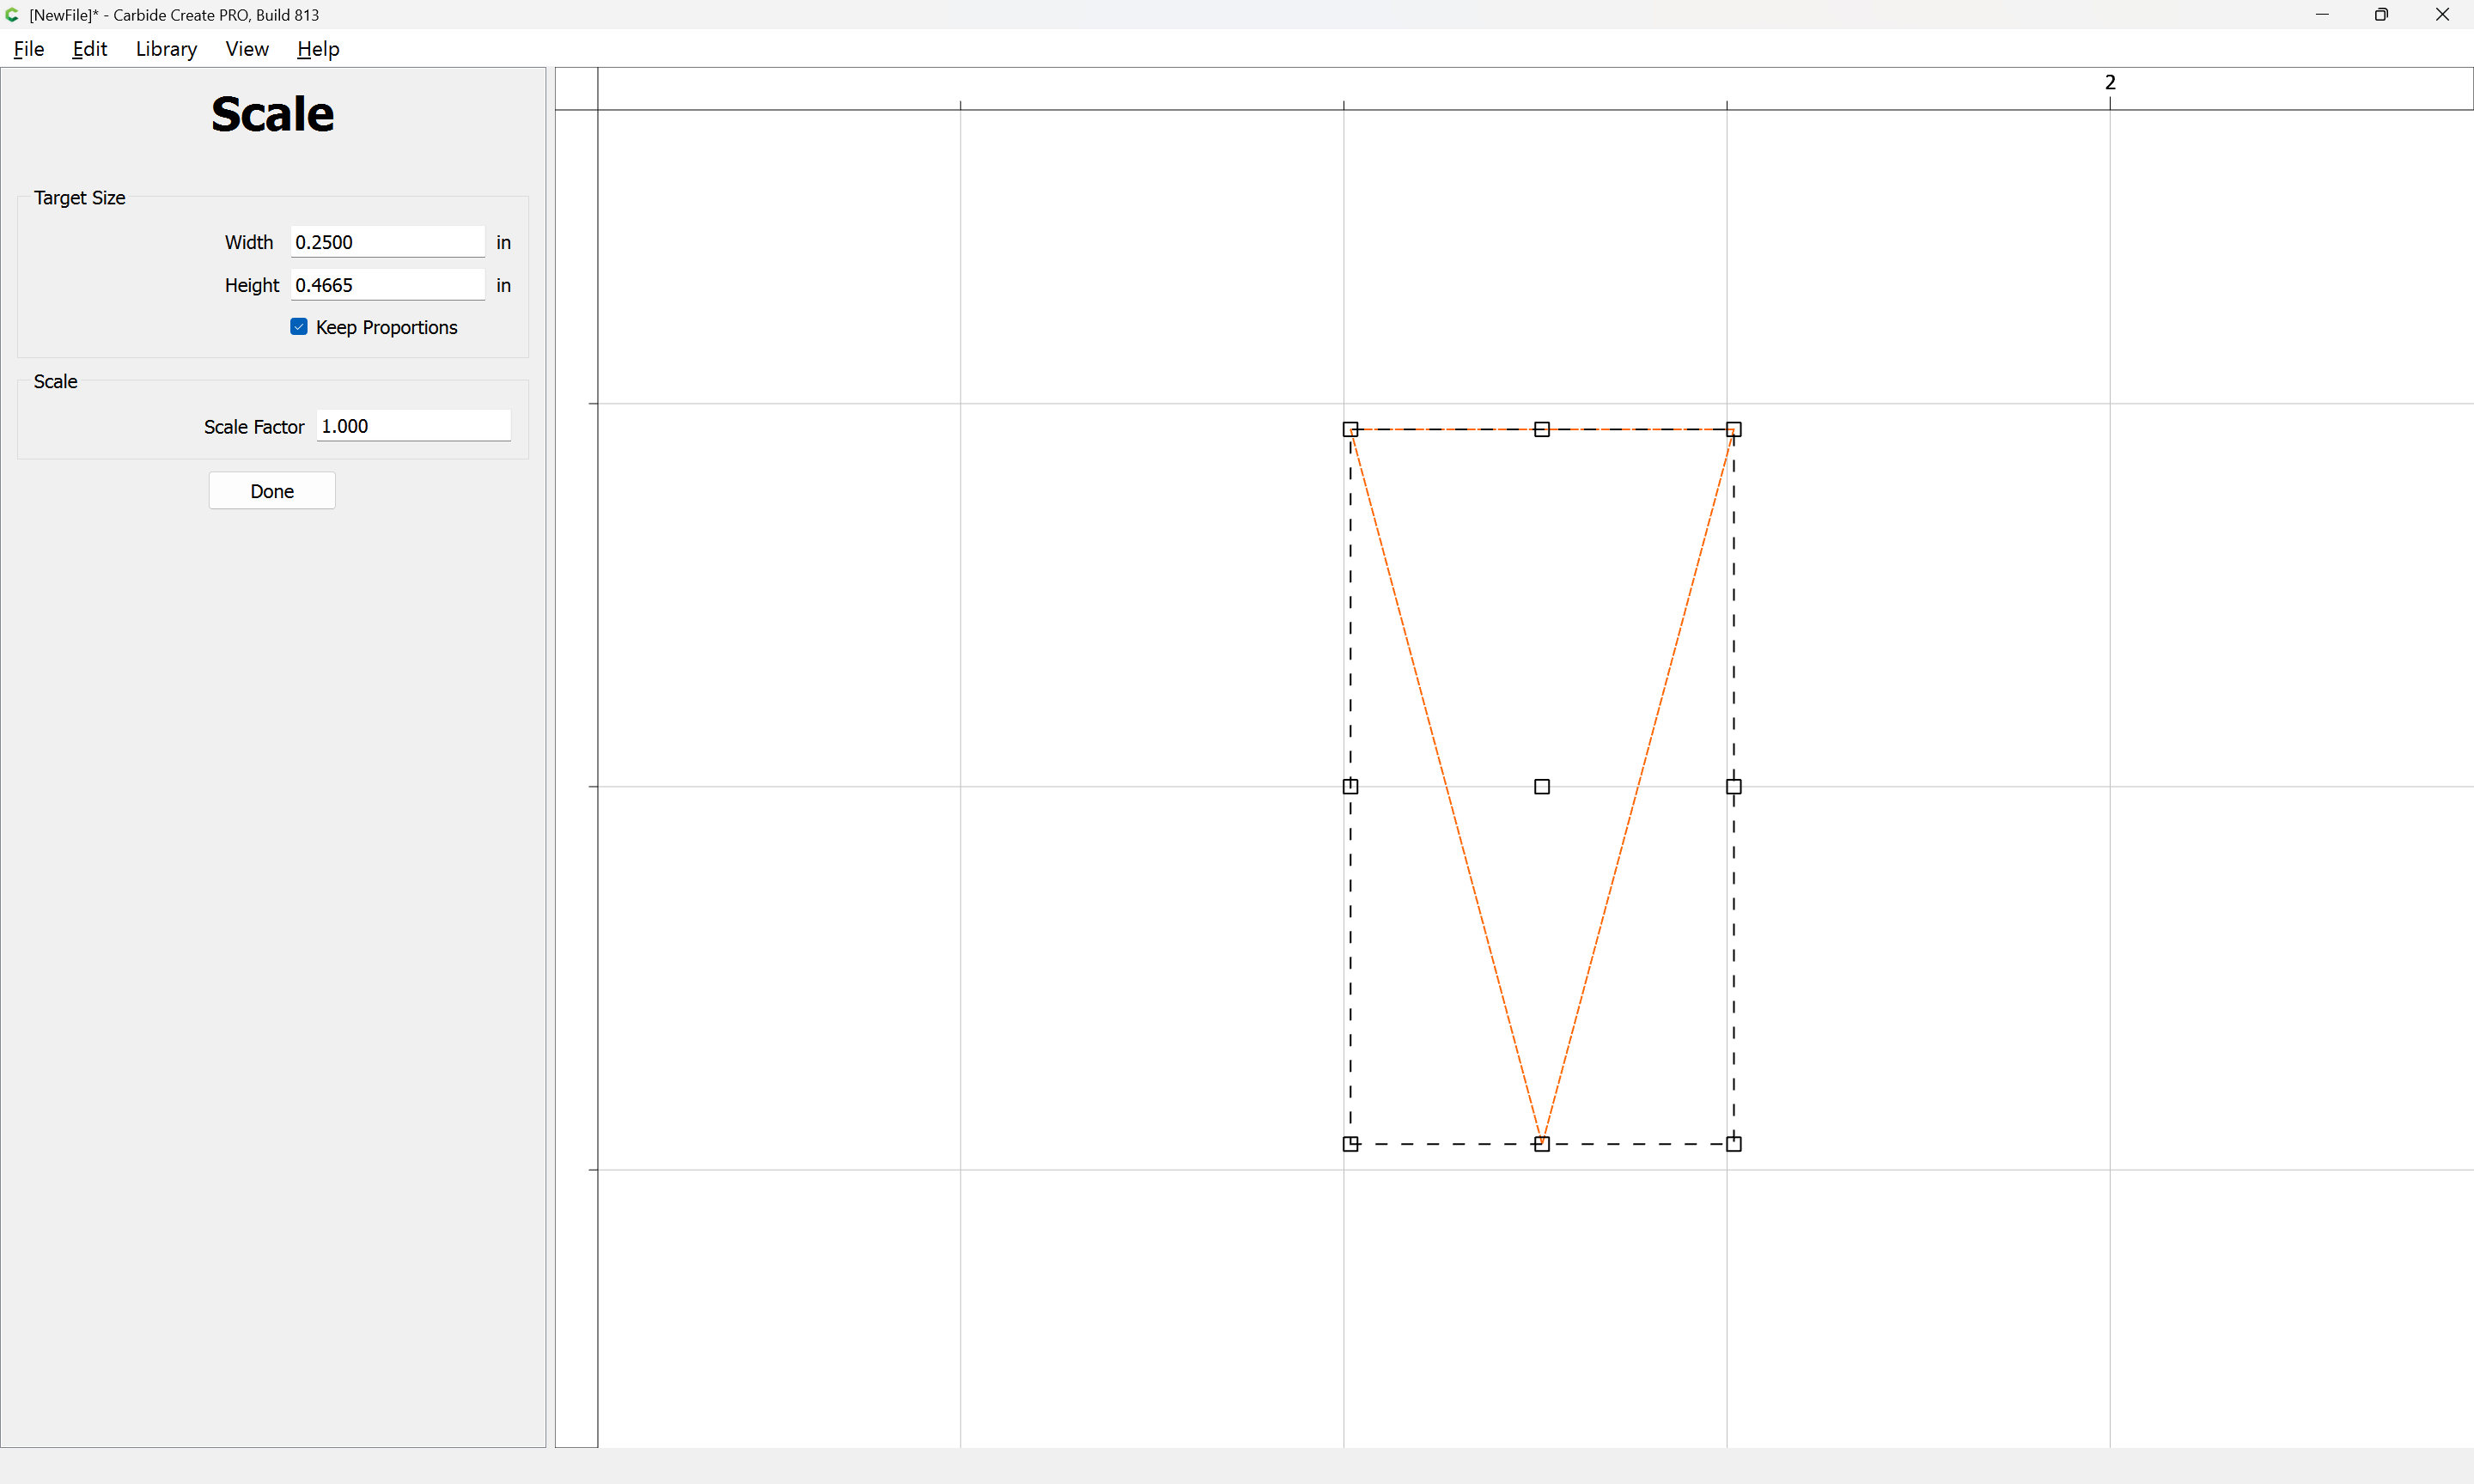Click the Height input field
The height and width of the screenshot is (1484, 2474).
coord(388,285)
